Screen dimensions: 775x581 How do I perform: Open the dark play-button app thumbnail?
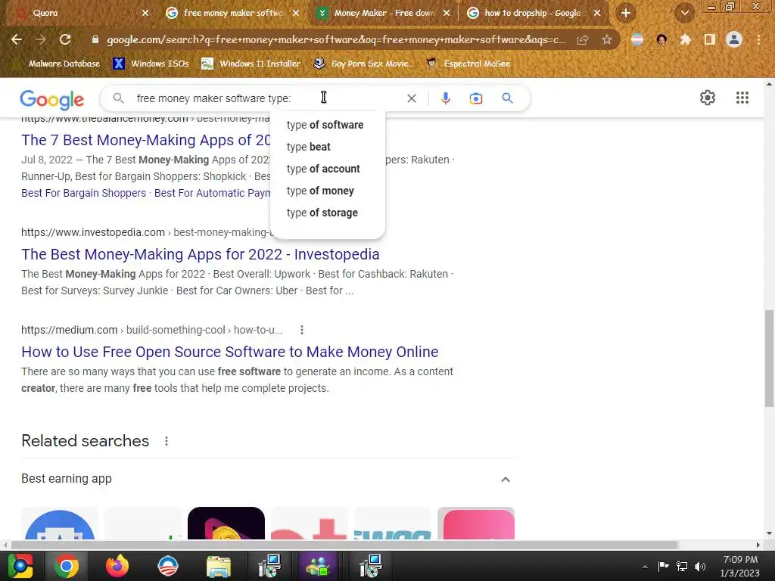tap(226, 524)
